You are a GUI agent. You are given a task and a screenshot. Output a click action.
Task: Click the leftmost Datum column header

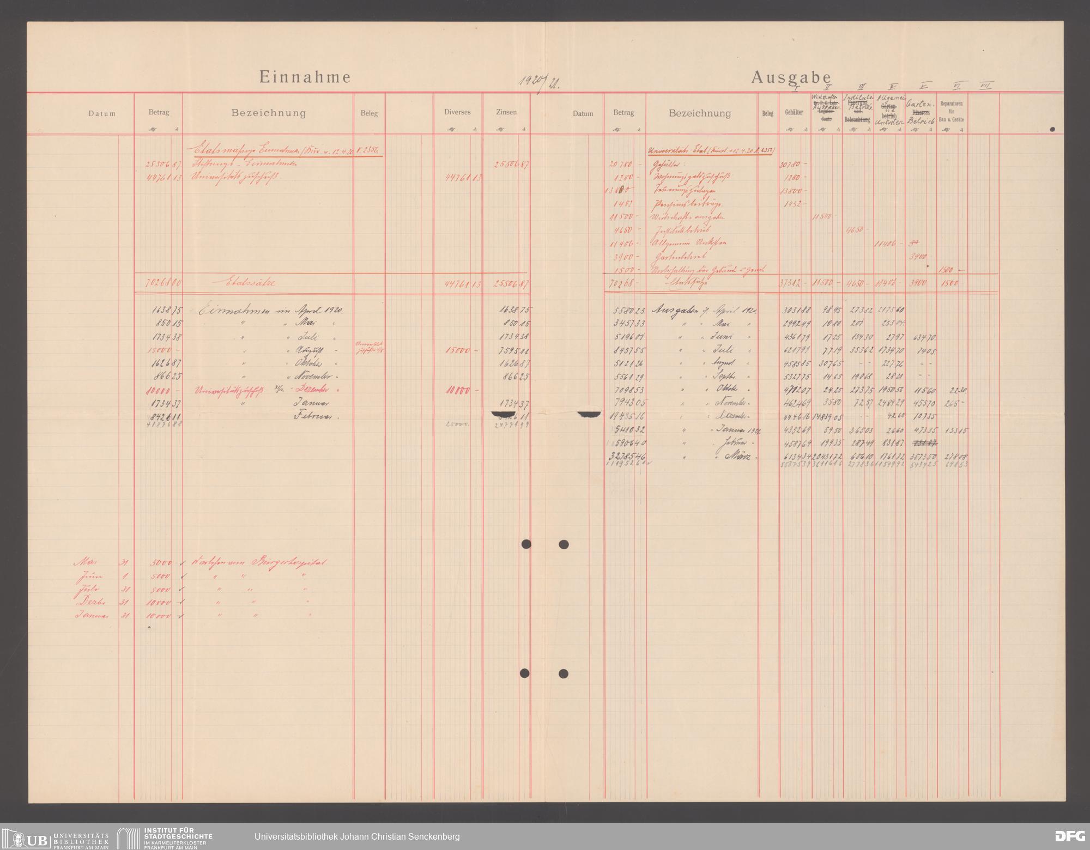tap(102, 114)
